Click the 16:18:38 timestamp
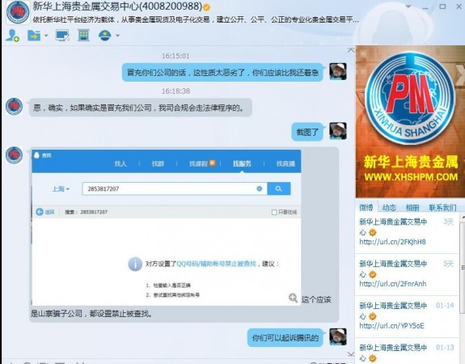Viewport: 465px width, 364px height. click(x=175, y=91)
